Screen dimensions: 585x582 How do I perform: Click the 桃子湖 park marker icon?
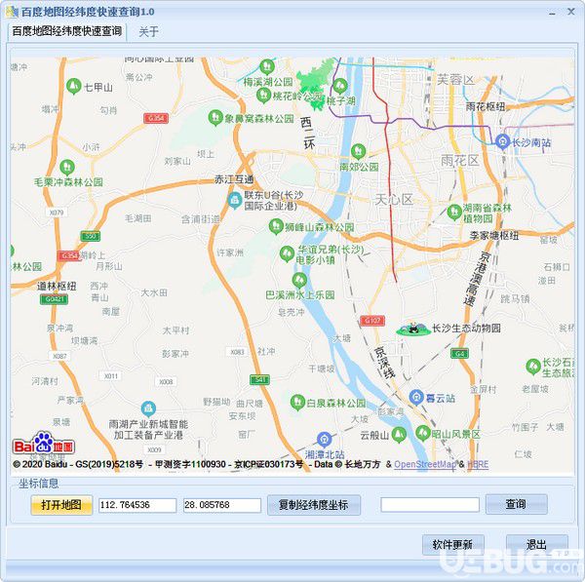(x=339, y=86)
